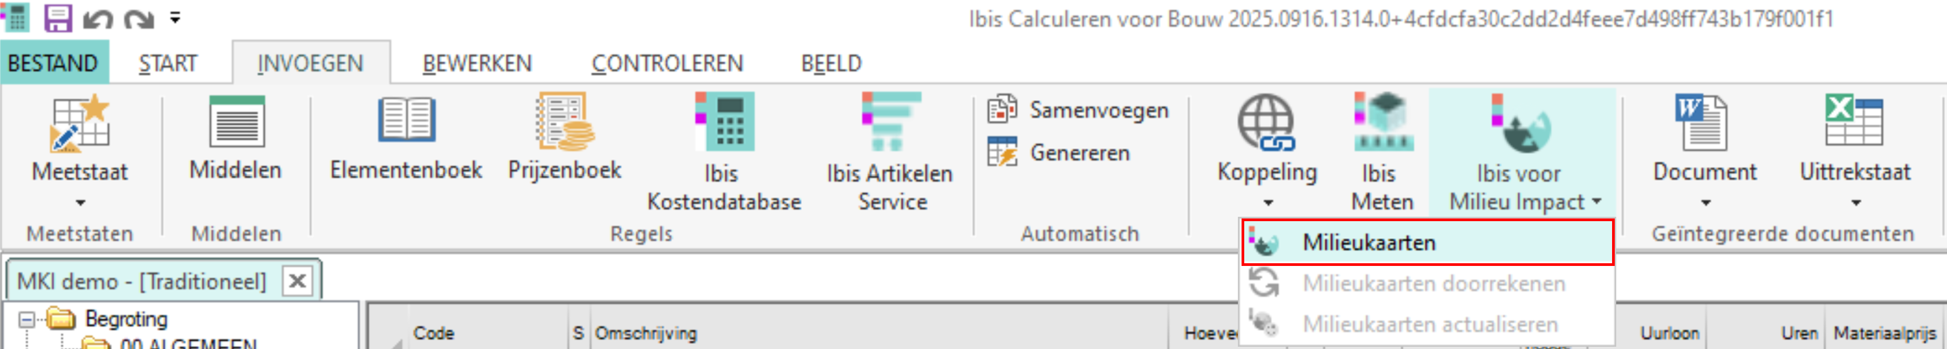The width and height of the screenshot is (1947, 349).
Task: Open the BESTAND menu
Action: [x=53, y=64]
